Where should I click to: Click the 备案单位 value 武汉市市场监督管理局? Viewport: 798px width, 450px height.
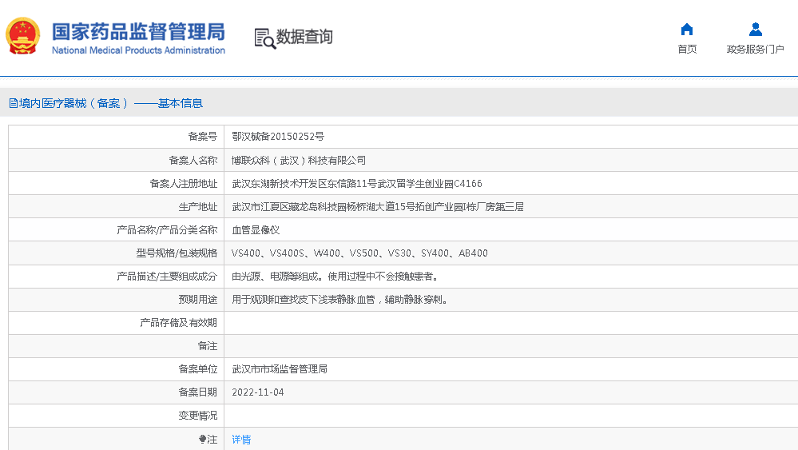(x=280, y=369)
